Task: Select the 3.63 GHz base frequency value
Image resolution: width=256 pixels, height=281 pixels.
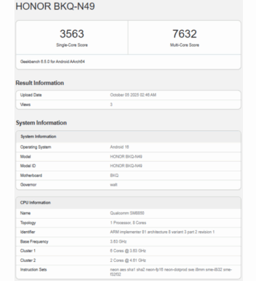Action: tap(118, 241)
